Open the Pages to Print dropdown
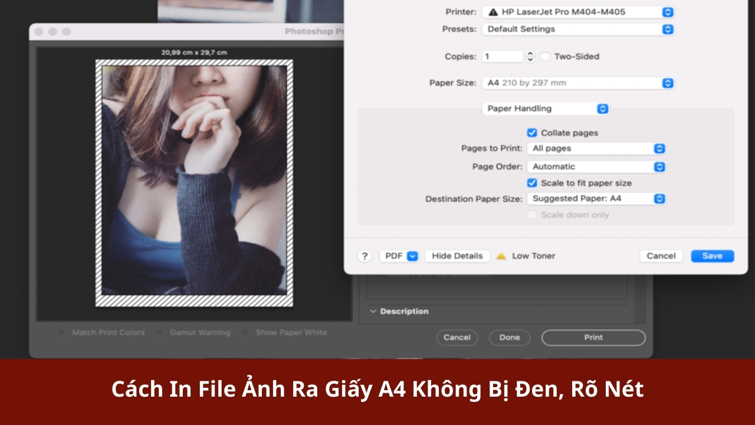Screen dimensions: 755x425 tap(661, 148)
